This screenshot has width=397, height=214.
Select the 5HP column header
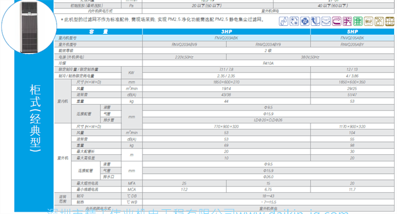[x=352, y=32]
